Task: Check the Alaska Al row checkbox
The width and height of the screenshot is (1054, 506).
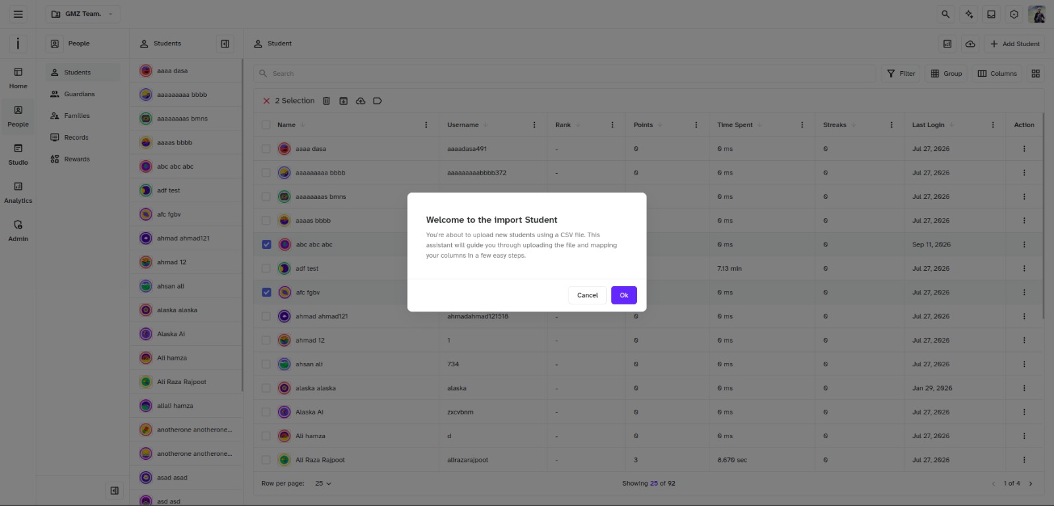Action: [x=266, y=412]
